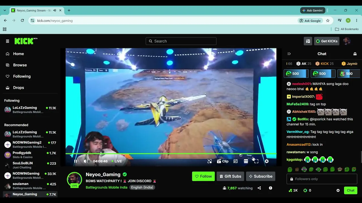Viewport: 362px width, 203px height.
Task: Open Chrome tab search dropdown arrow
Action: pos(5,10)
